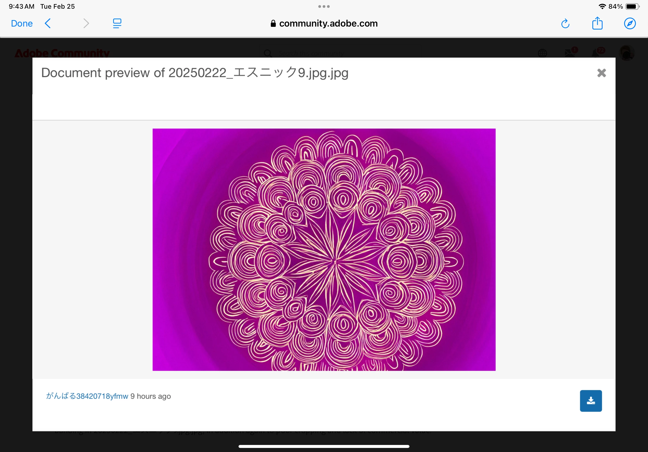The height and width of the screenshot is (452, 648).
Task: Tap the three-dot multitasking control
Action: point(324,7)
